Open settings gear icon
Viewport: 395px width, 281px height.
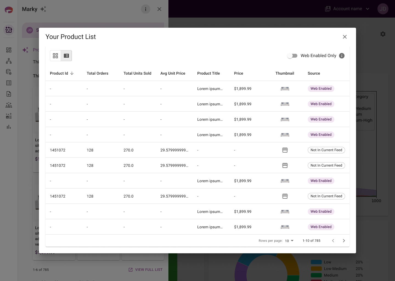pyautogui.click(x=383, y=34)
